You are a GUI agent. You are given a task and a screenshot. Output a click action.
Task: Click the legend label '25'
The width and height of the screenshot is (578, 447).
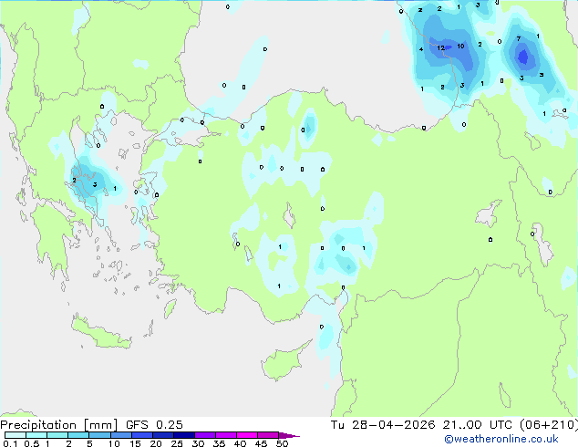(x=177, y=443)
